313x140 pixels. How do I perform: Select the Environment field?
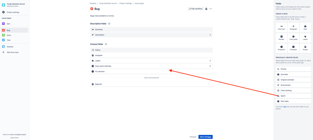click(x=293, y=85)
